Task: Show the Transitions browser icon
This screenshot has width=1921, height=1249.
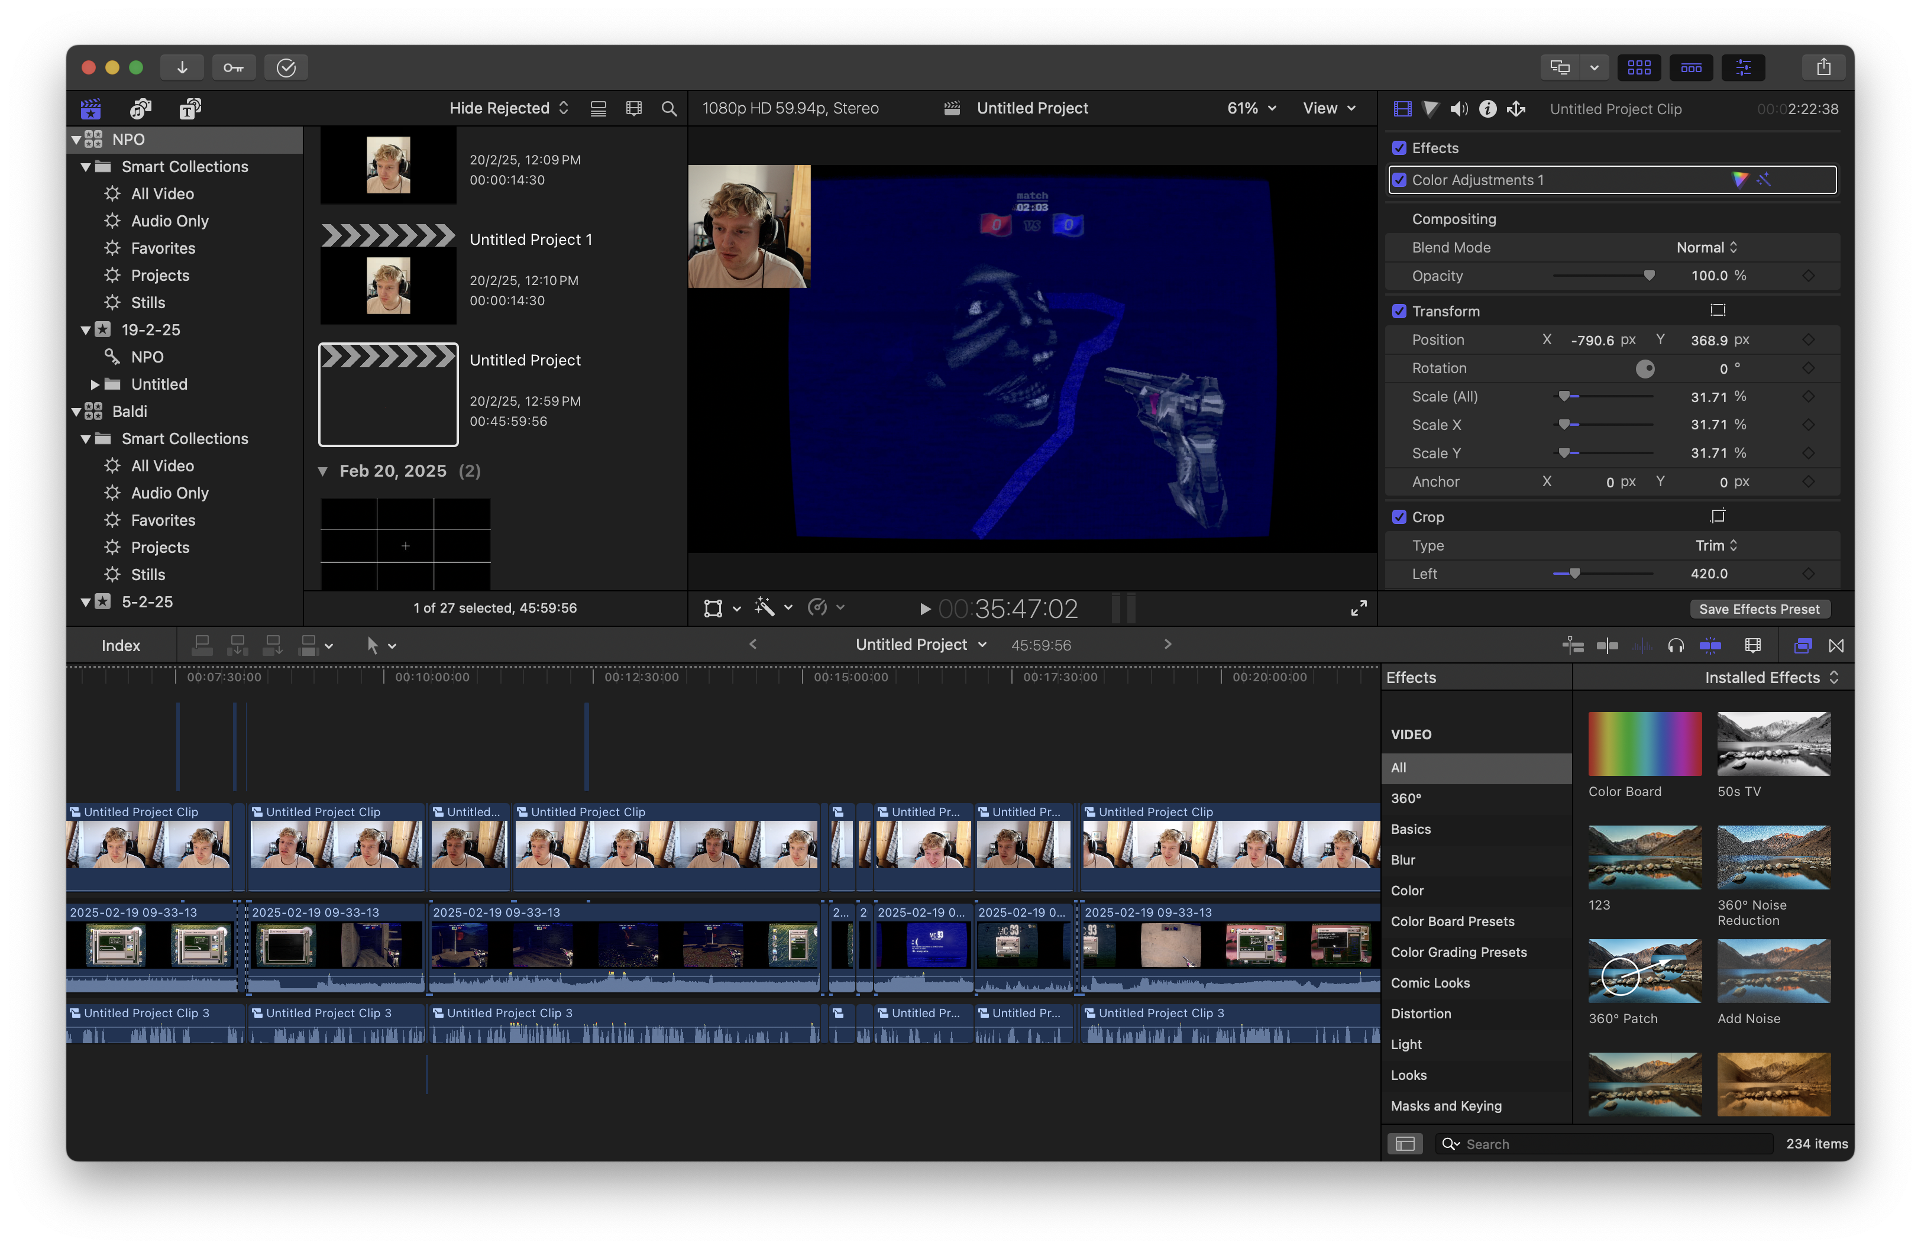Action: (x=1836, y=645)
